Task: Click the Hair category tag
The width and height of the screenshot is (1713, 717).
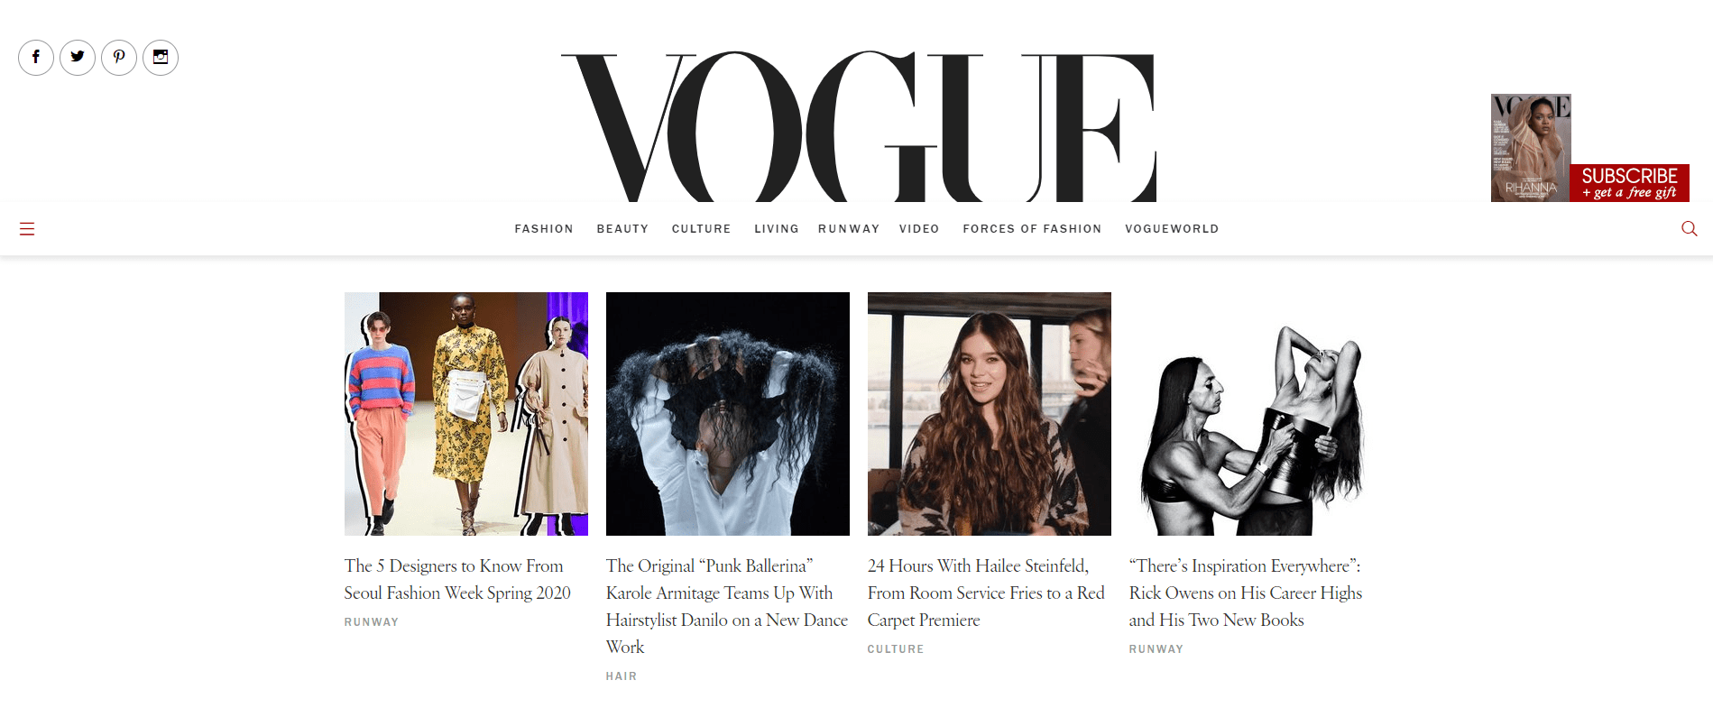Action: tap(622, 676)
